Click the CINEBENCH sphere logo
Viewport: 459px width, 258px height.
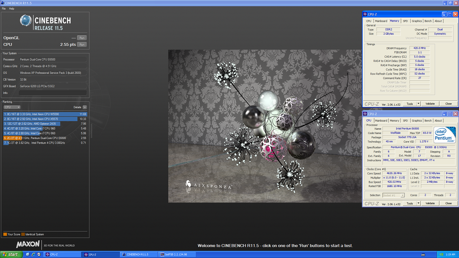click(x=26, y=20)
